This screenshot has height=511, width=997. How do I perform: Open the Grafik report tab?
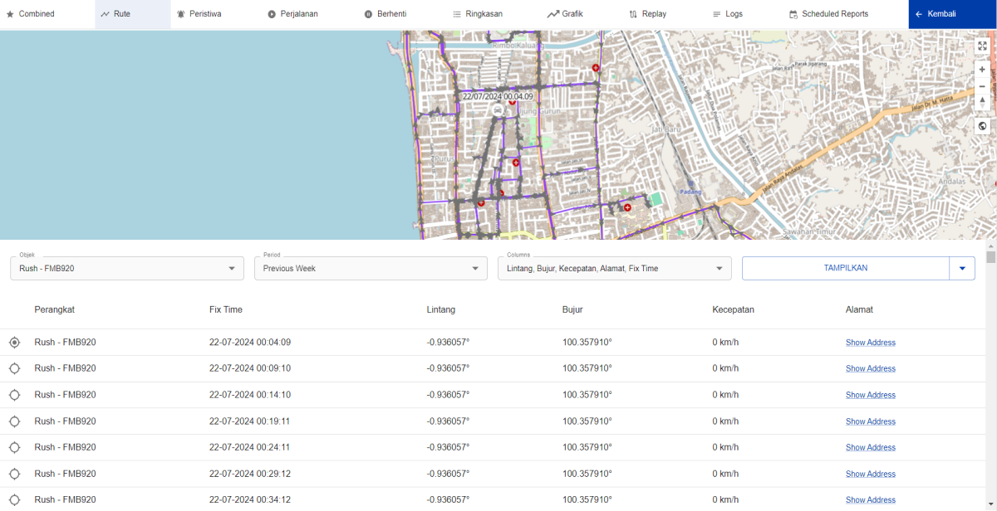[x=565, y=14]
